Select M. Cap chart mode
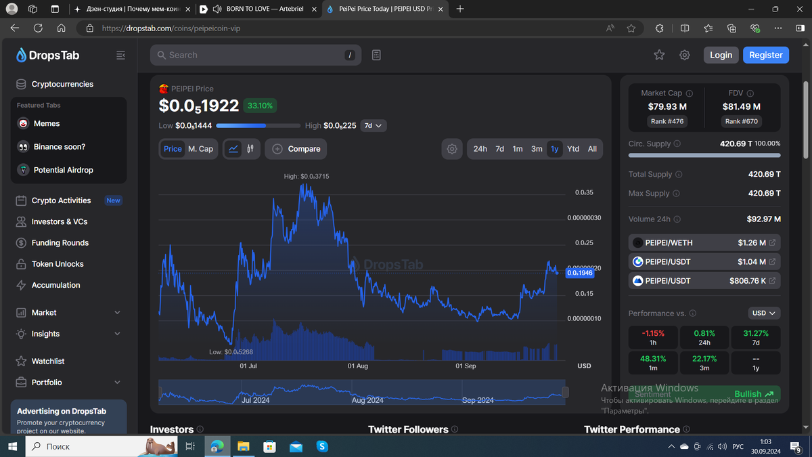The image size is (812, 457). click(x=200, y=149)
